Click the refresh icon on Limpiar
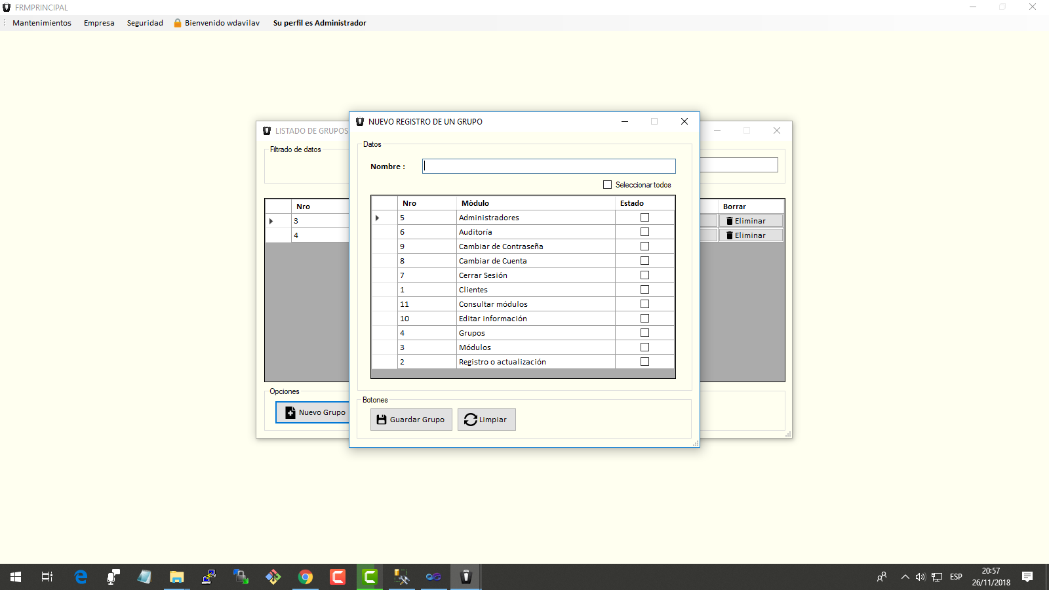Screen dimensions: 1049x590 pos(470,420)
